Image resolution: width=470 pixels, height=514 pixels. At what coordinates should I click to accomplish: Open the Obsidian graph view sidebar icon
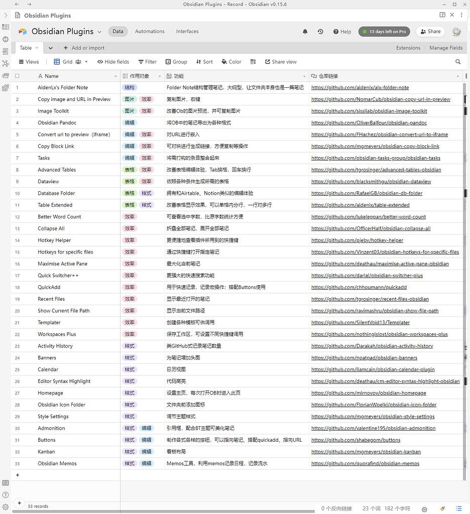(x=6, y=63)
